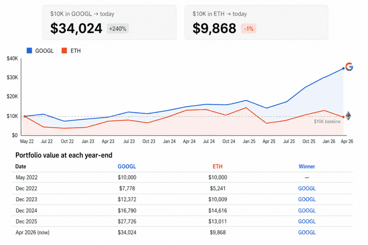Click the GOOGL winner link in Dec 2025 row
Image resolution: width=368 pixels, height=245 pixels.
(x=307, y=221)
